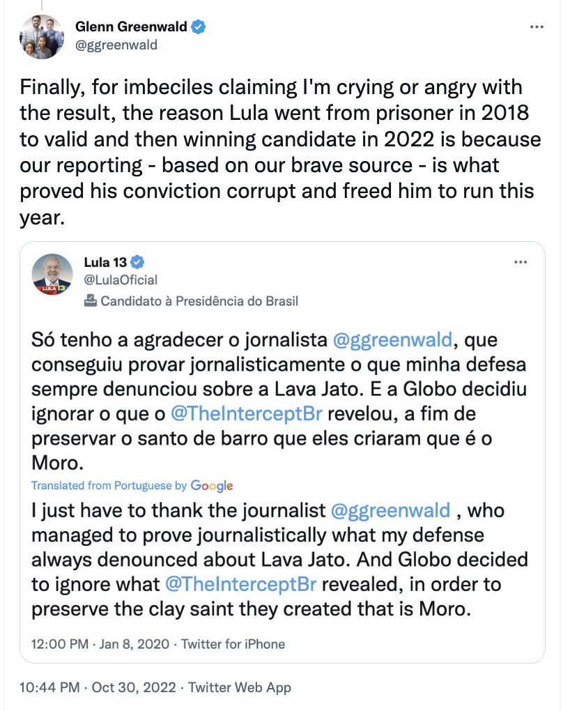Open the Lula 13 display name
The image size is (570, 711).
pyautogui.click(x=105, y=262)
